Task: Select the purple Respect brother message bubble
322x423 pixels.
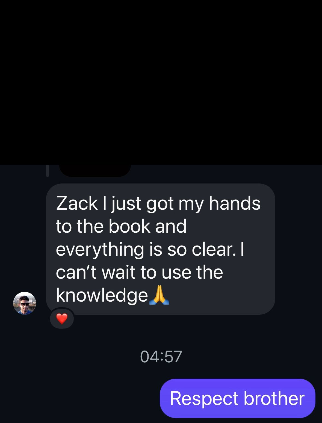Action: 237,398
